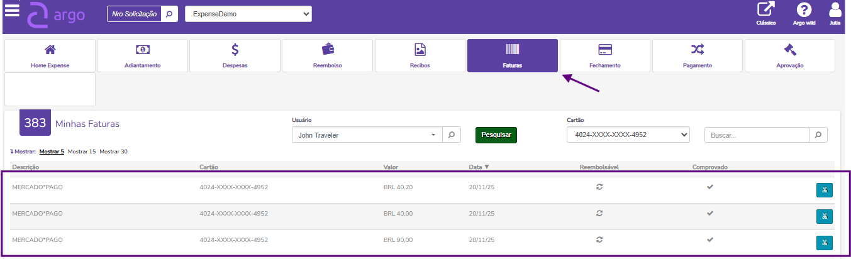Toggle comprovado checkmark for BRL 40,00 row
851x259 pixels.
point(710,213)
